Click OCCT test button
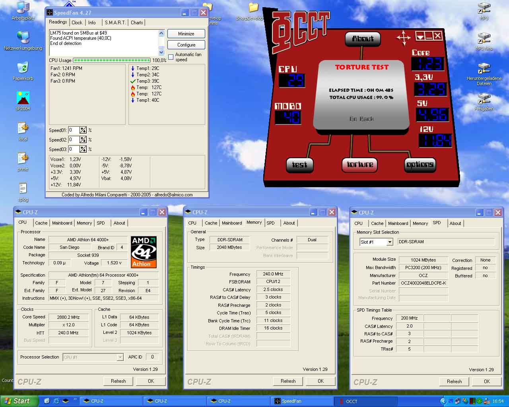Viewport: 509px width, 407px height. pos(299,165)
